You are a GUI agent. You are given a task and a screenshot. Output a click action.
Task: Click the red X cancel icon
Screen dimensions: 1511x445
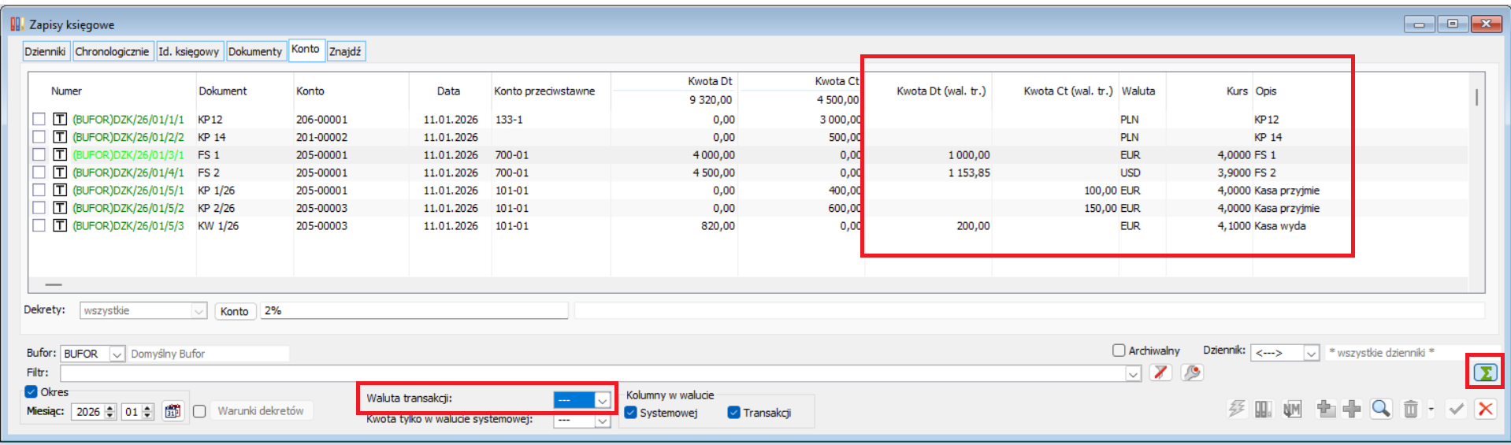[x=1485, y=409]
